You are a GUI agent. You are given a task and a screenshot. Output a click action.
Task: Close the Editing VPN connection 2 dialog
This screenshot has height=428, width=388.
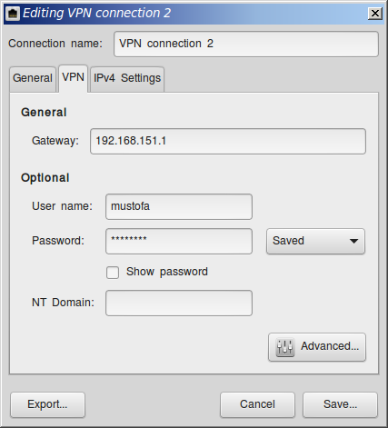point(375,14)
